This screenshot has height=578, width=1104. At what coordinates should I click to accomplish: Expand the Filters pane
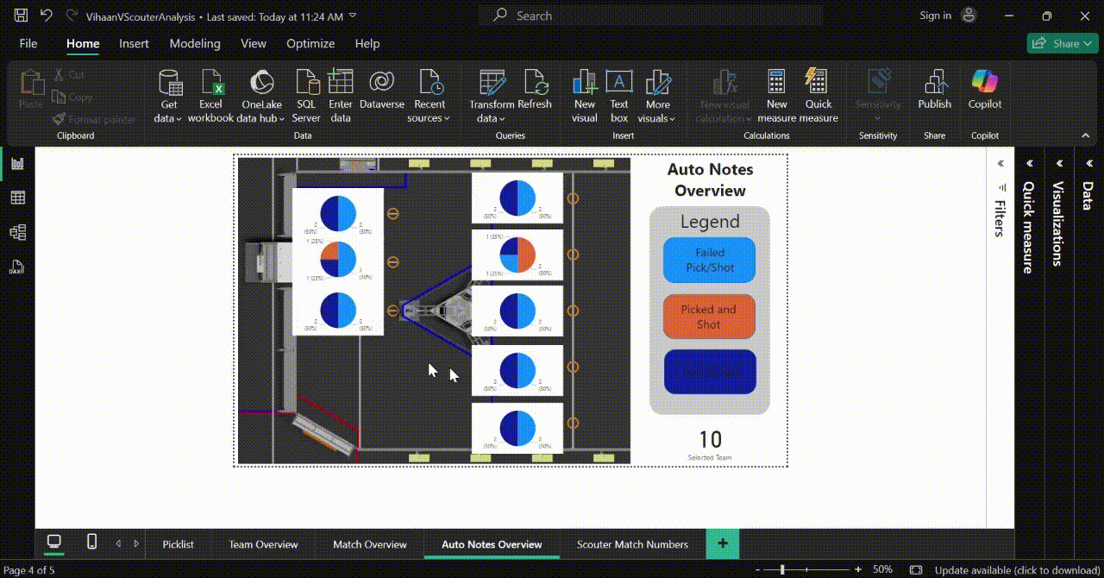(x=1000, y=163)
